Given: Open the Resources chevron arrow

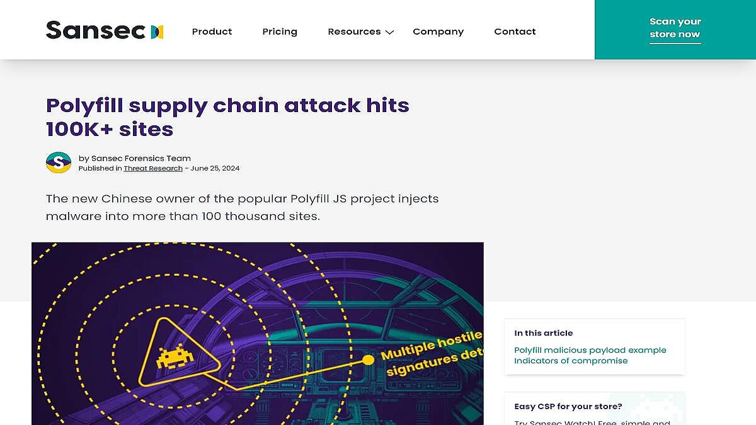Looking at the screenshot, I should point(389,33).
